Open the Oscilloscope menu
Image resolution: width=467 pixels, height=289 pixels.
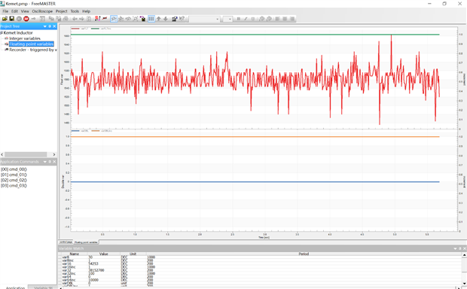pyautogui.click(x=42, y=11)
